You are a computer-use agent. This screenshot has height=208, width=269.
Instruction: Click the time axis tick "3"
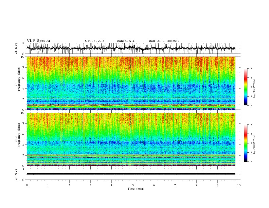point(90,185)
